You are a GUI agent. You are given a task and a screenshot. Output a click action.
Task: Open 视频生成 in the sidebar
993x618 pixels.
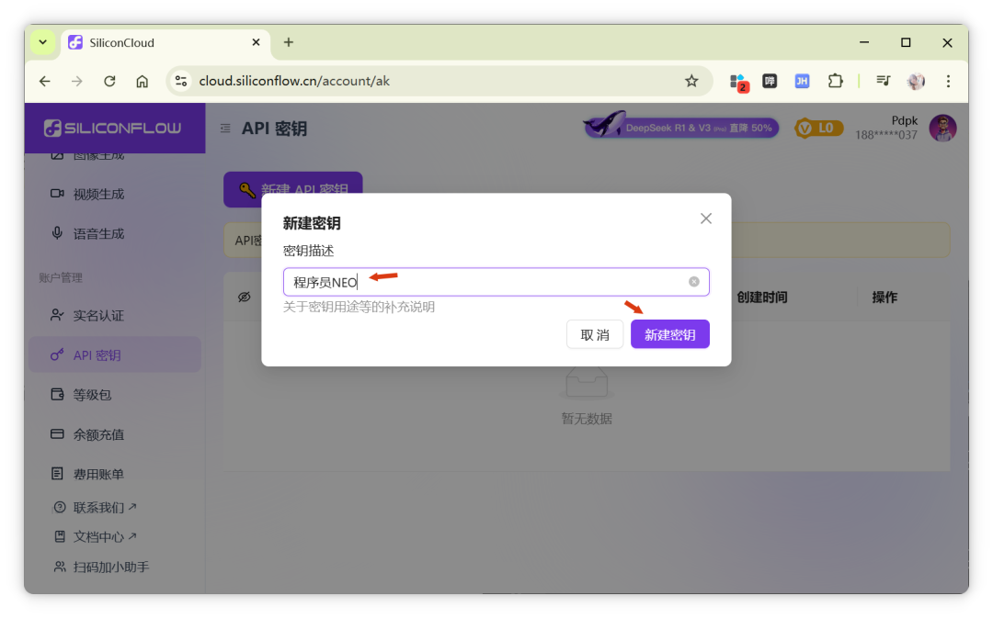coord(115,194)
